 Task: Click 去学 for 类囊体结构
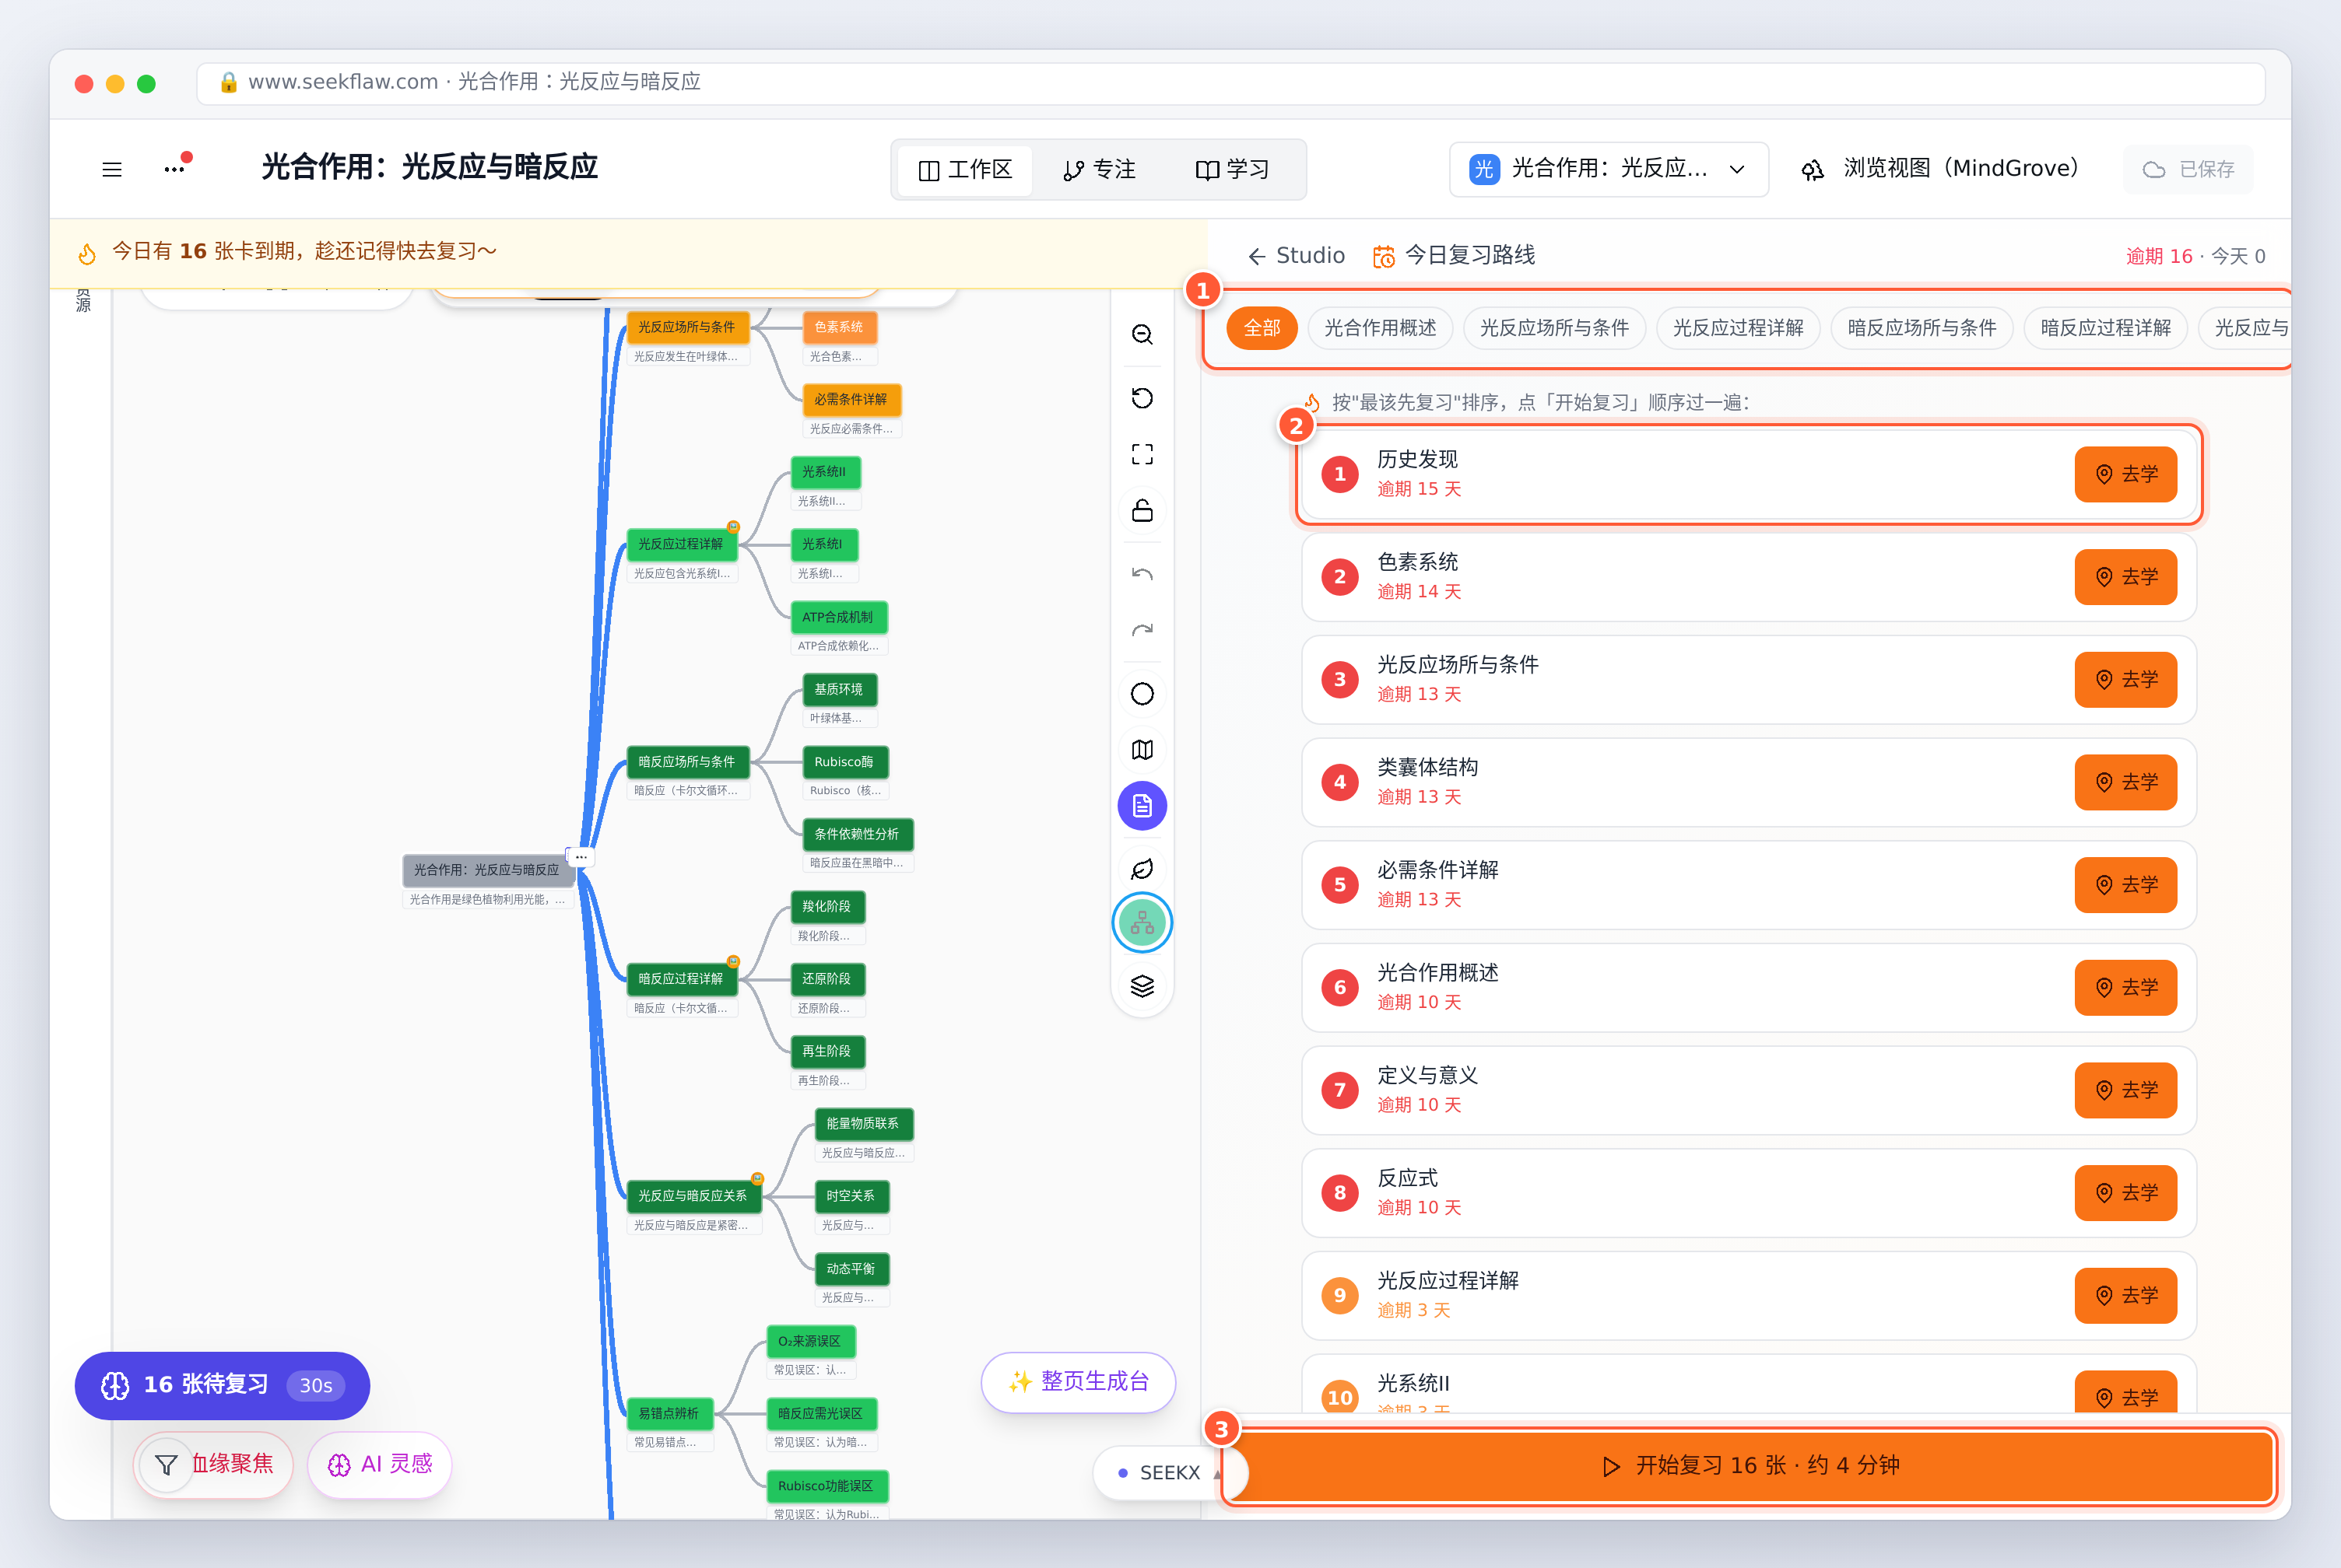[2125, 782]
